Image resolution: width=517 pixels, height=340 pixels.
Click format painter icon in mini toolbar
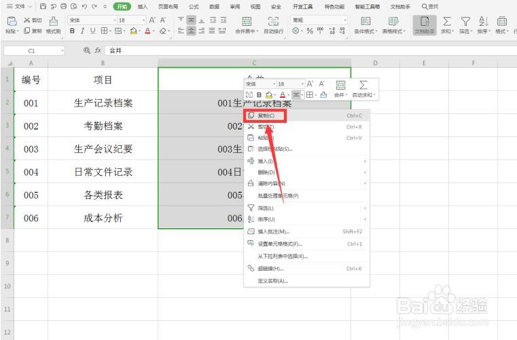coord(324,95)
